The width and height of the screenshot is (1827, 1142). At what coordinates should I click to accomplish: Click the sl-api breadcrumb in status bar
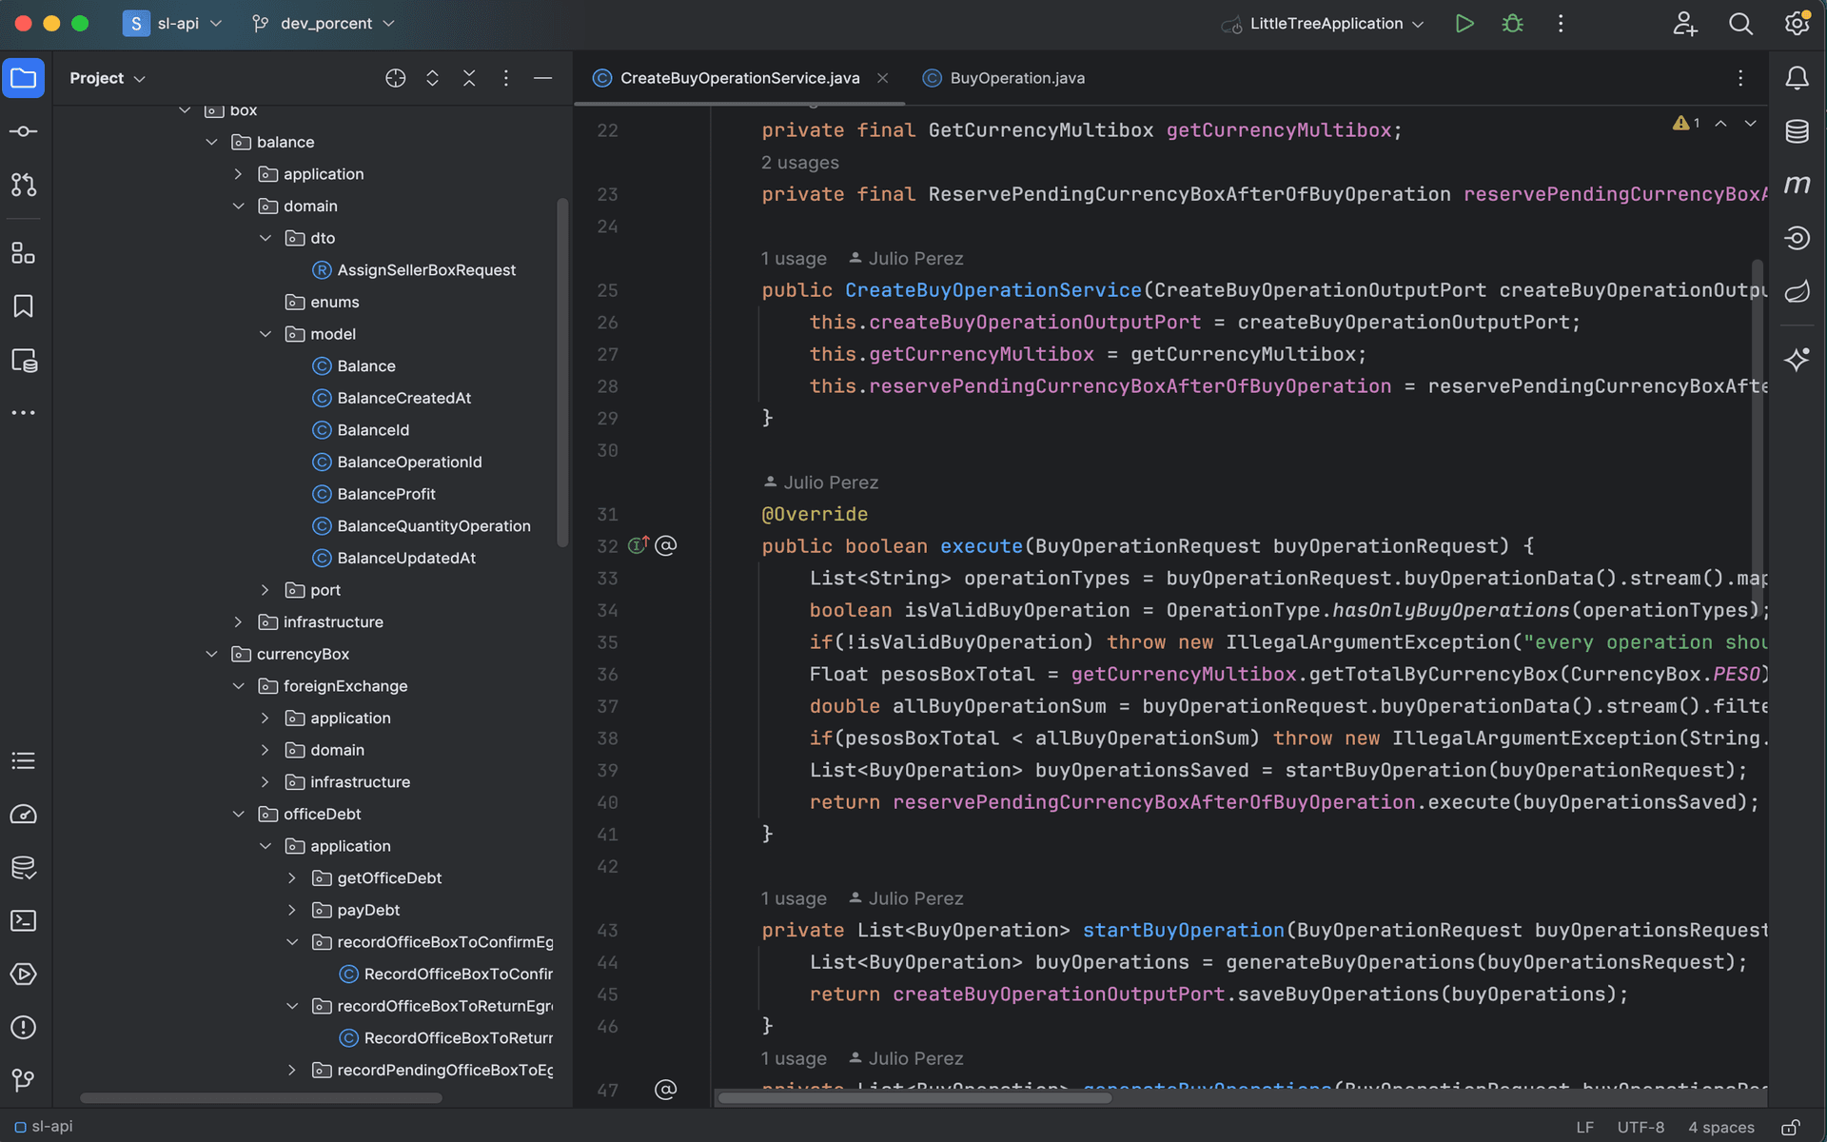[44, 1127]
